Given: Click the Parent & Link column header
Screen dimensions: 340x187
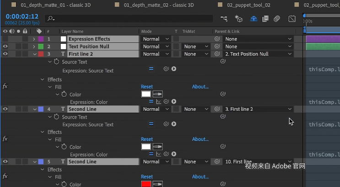Looking at the screenshot, I should 227,31.
